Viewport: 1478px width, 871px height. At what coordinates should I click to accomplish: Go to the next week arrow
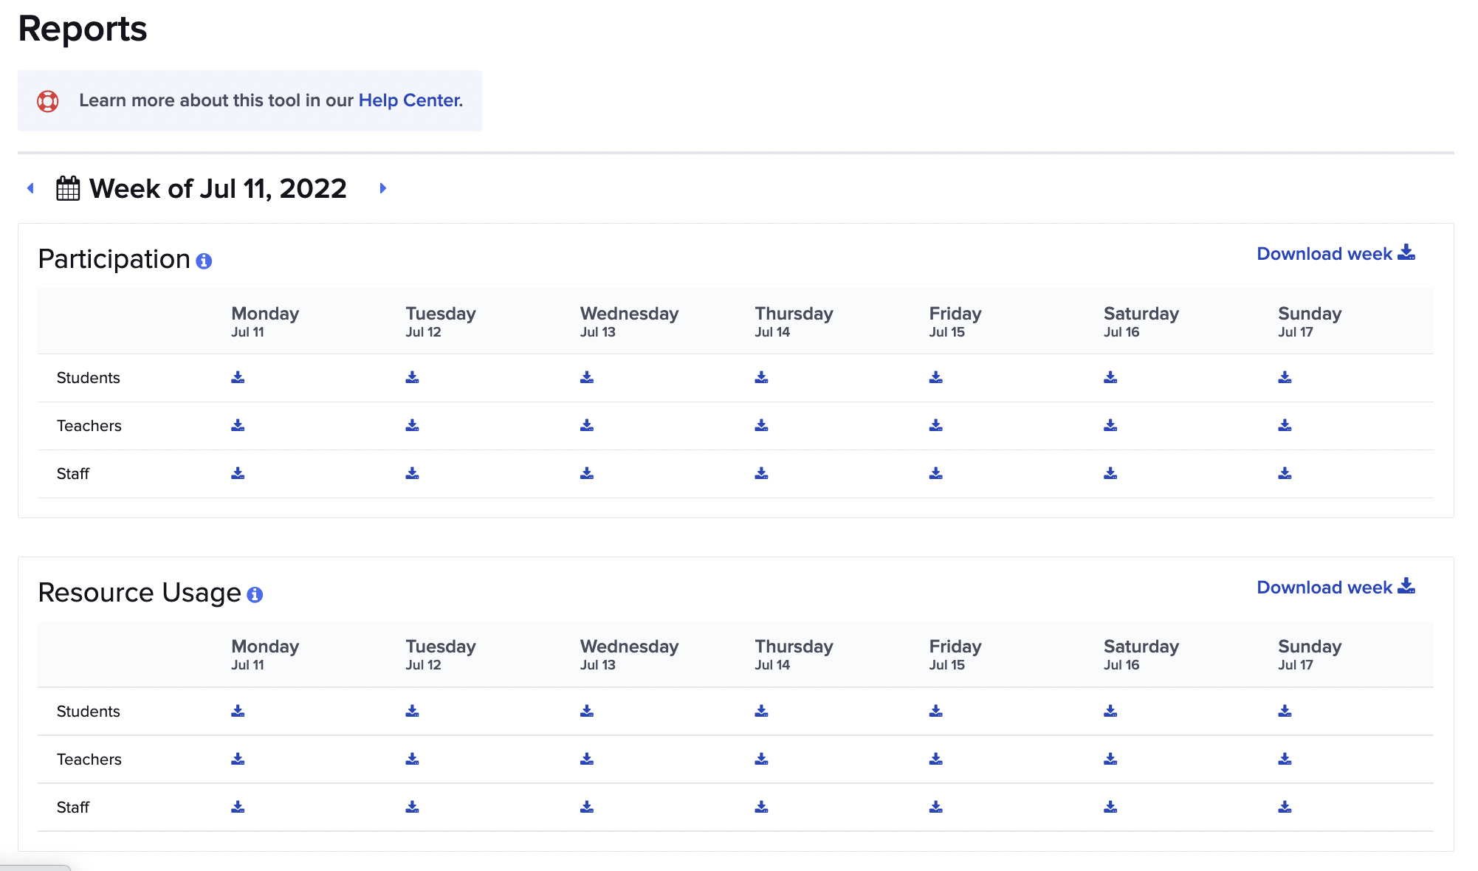point(383,188)
